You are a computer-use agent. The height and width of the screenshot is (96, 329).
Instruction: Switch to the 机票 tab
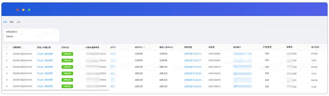tap(5, 22)
